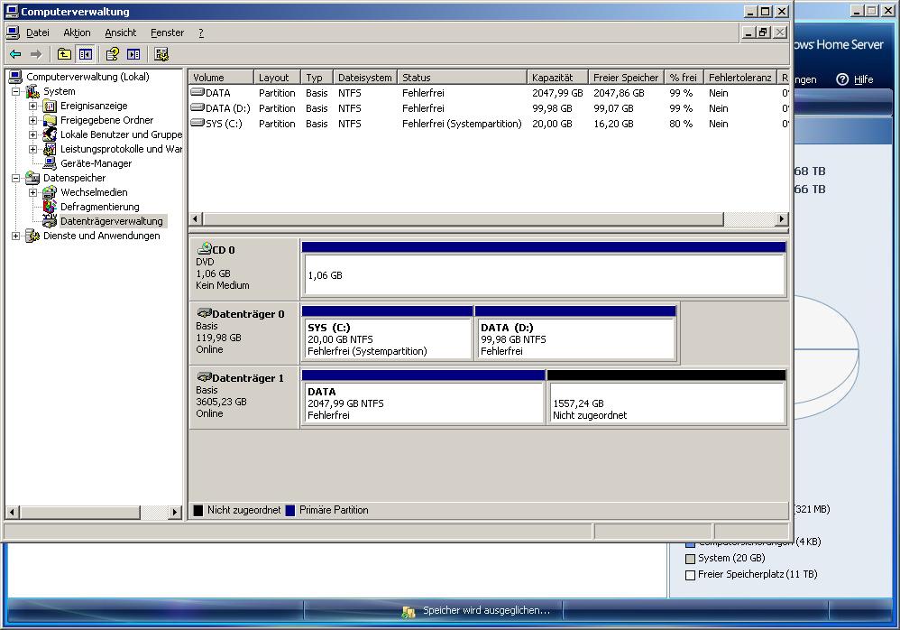Click Hilfe link in Home Server window
Screen dimensions: 900x630
863,79
